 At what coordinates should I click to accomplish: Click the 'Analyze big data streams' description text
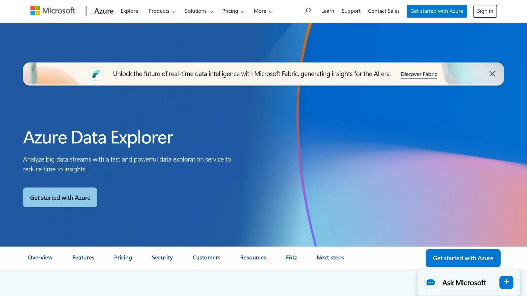click(127, 164)
